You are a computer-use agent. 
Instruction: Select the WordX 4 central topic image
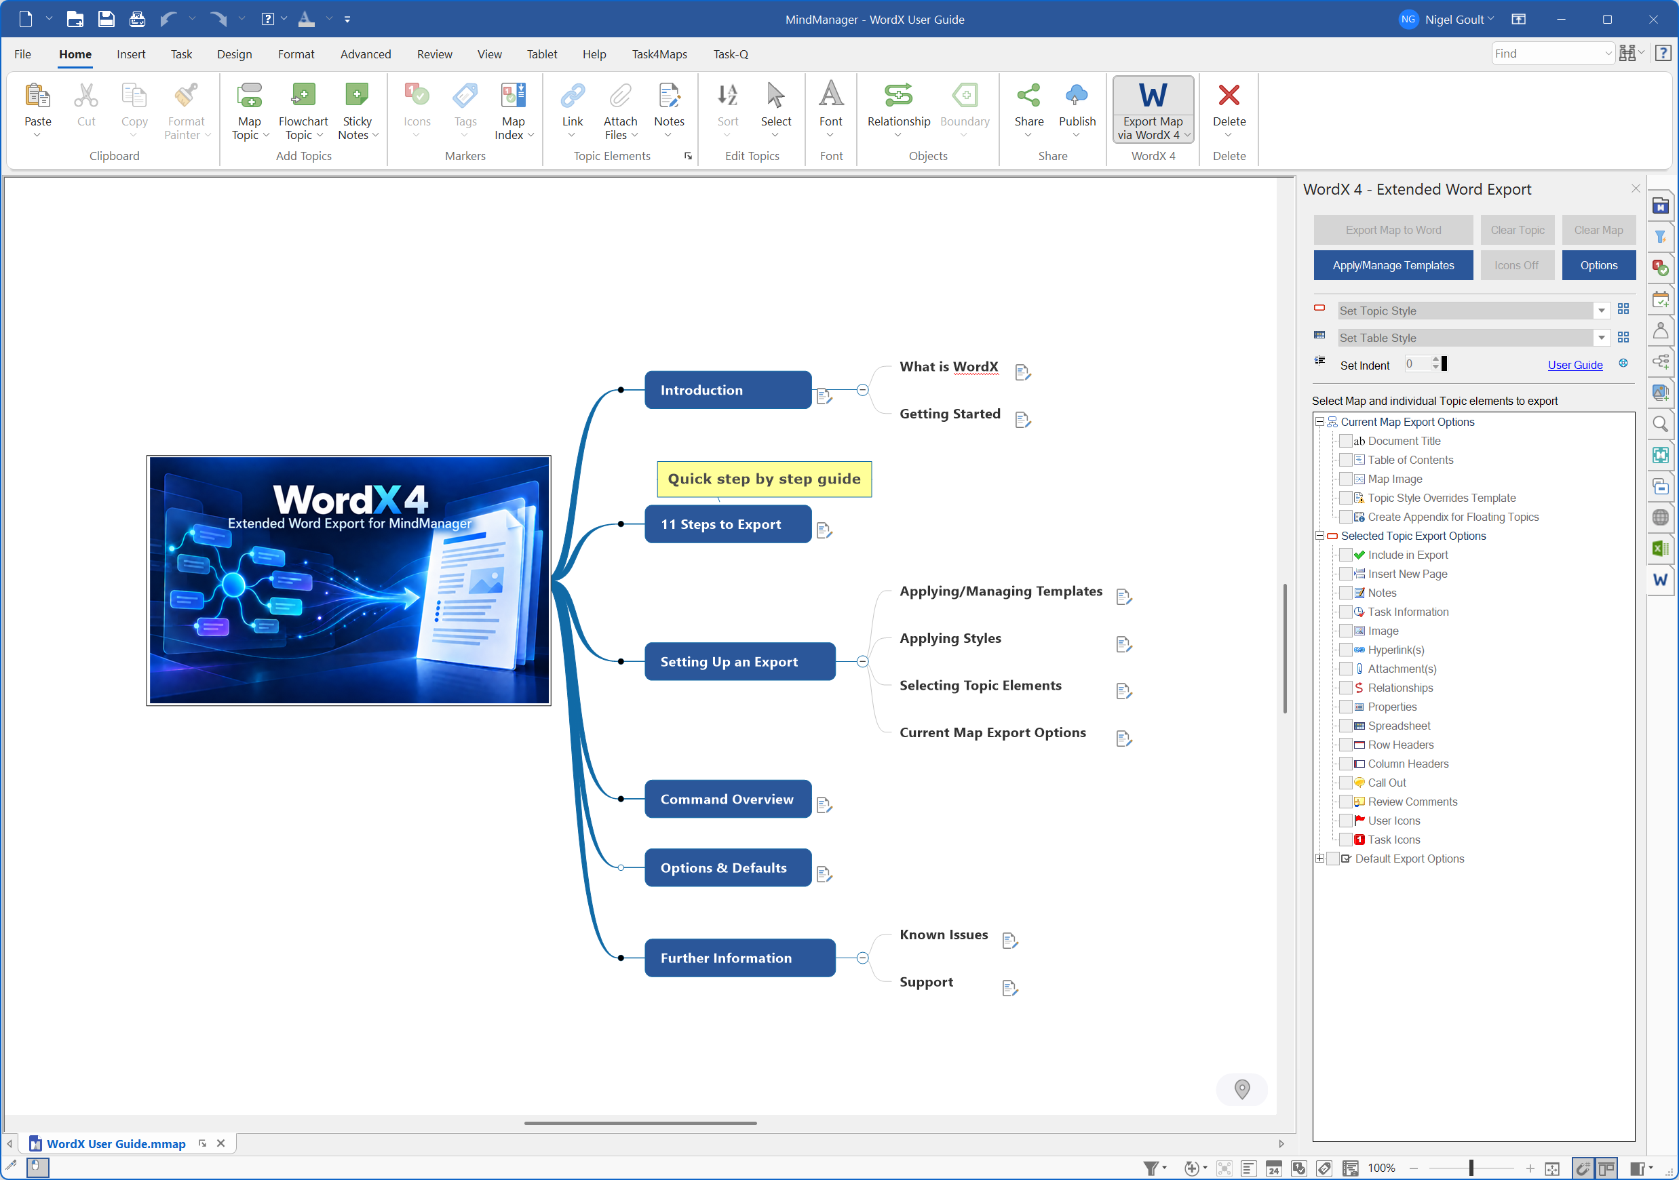[348, 581]
